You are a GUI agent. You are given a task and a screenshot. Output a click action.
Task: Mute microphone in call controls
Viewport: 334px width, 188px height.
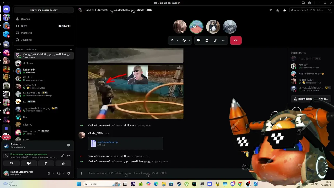pyautogui.click(x=172, y=40)
